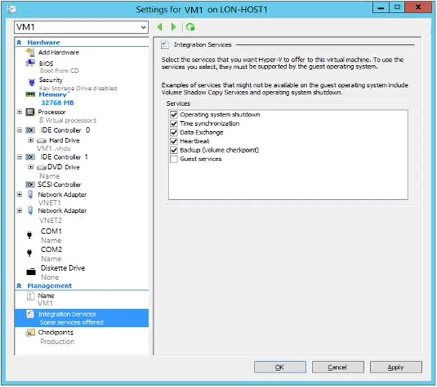
Task: Click the Apply button
Action: click(x=396, y=367)
